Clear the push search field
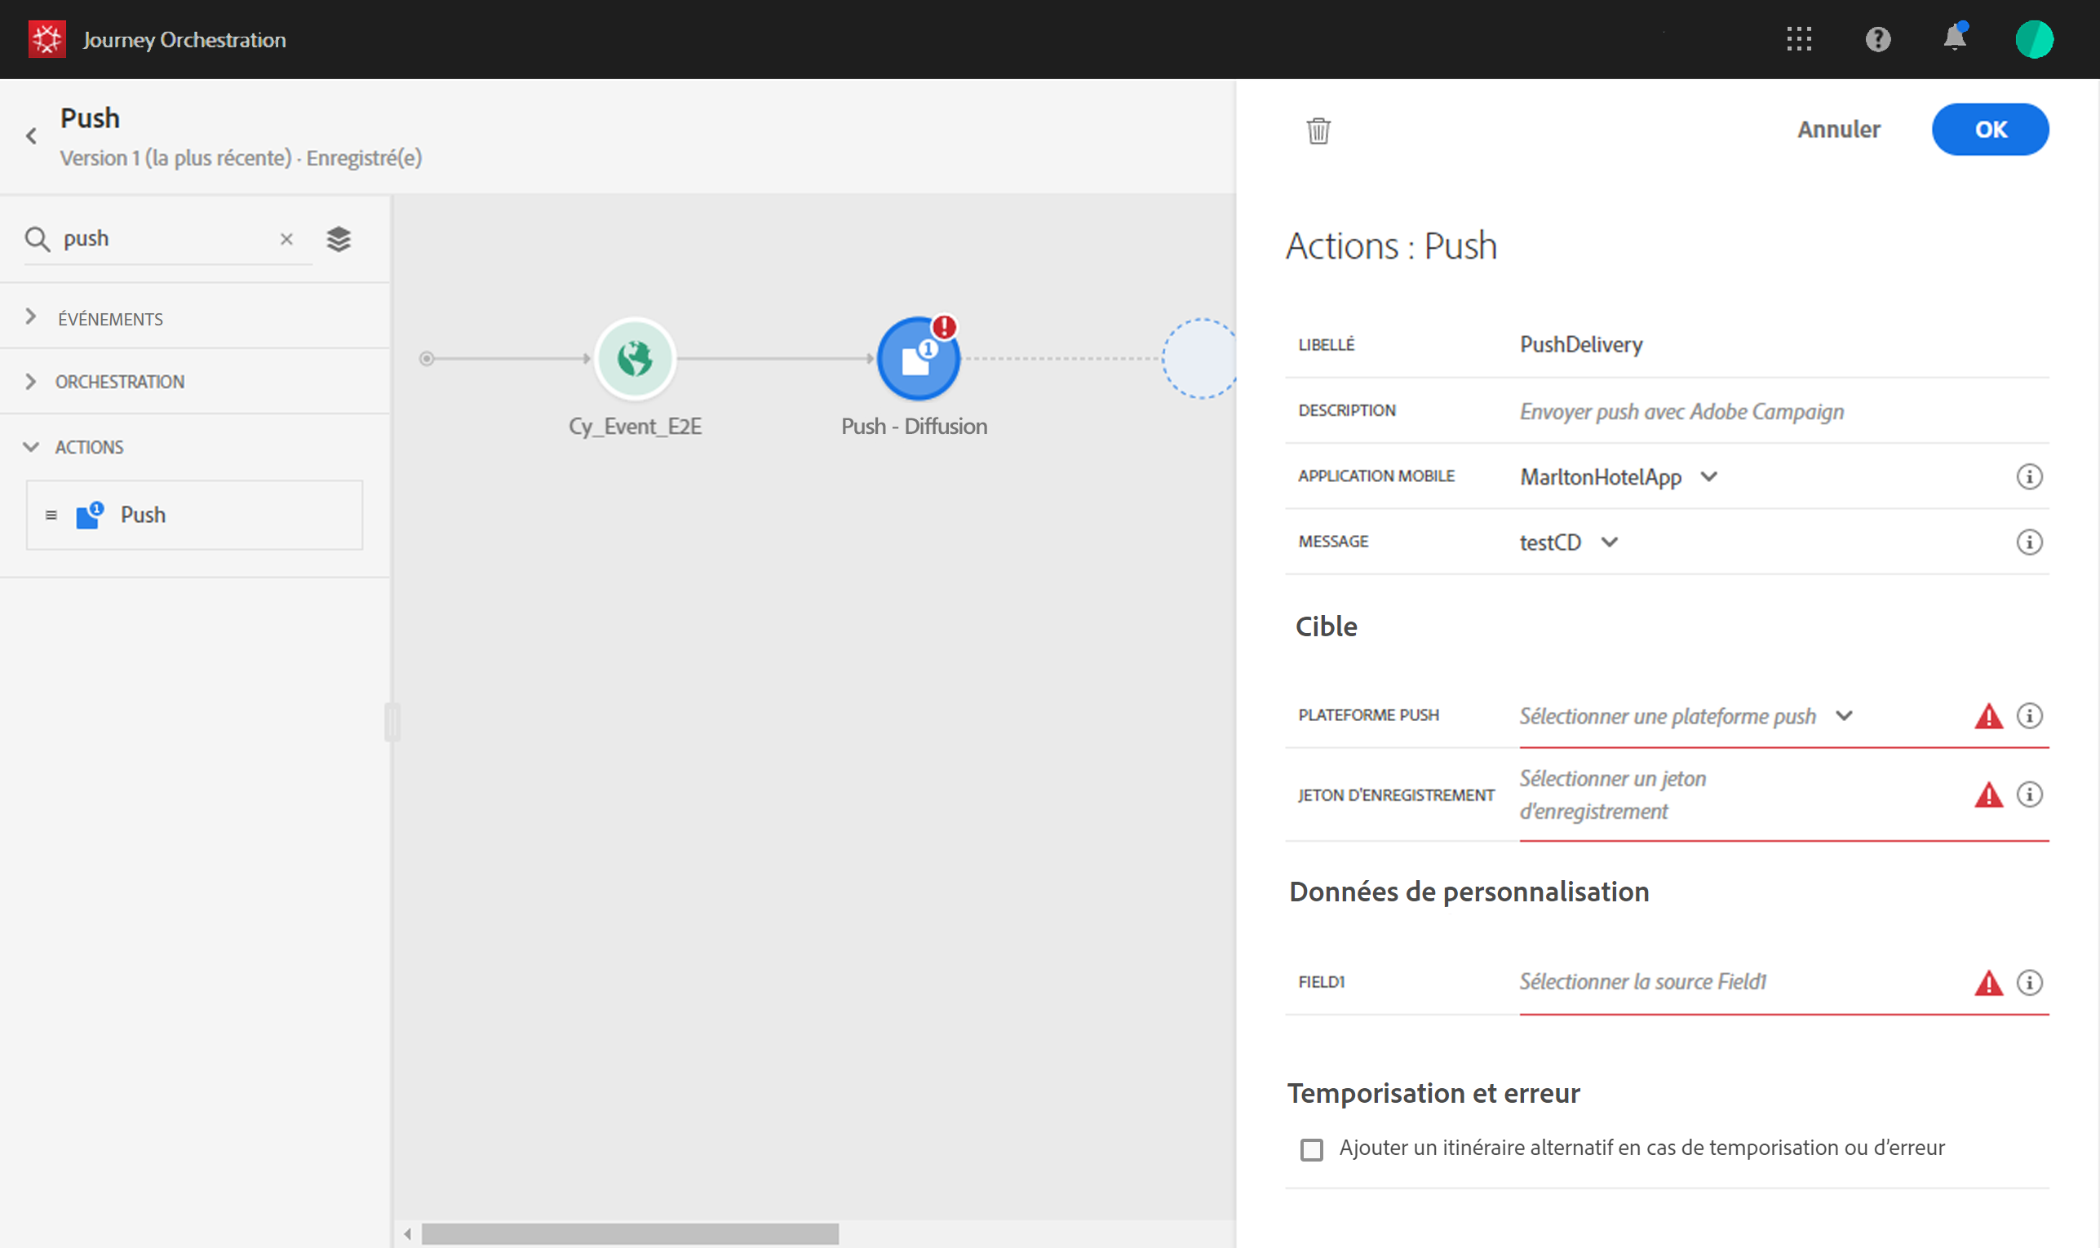The width and height of the screenshot is (2100, 1248). click(x=286, y=240)
